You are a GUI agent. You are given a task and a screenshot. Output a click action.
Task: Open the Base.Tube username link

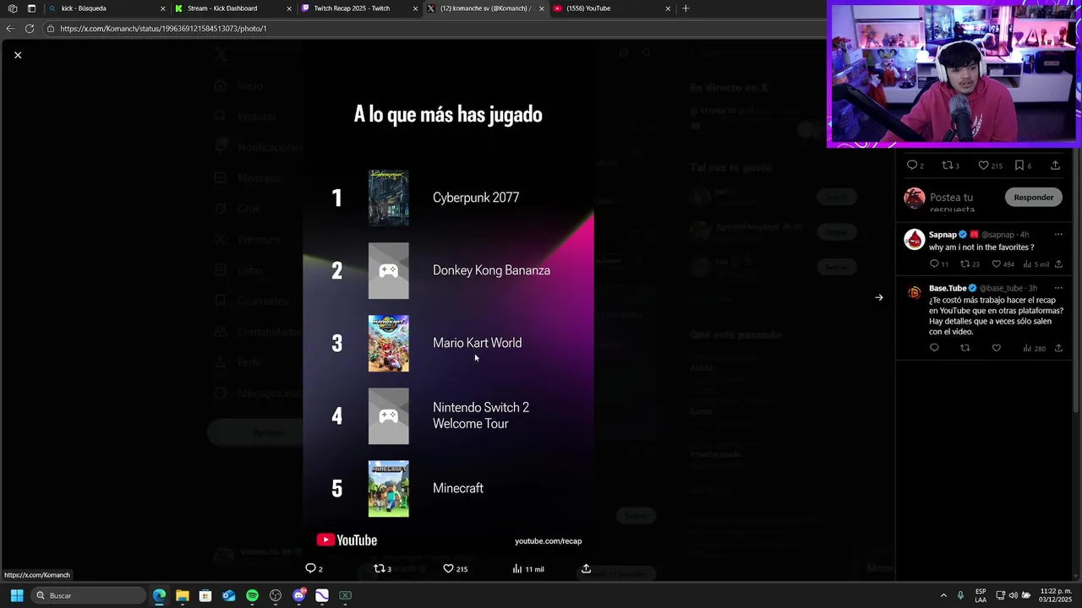pos(948,288)
